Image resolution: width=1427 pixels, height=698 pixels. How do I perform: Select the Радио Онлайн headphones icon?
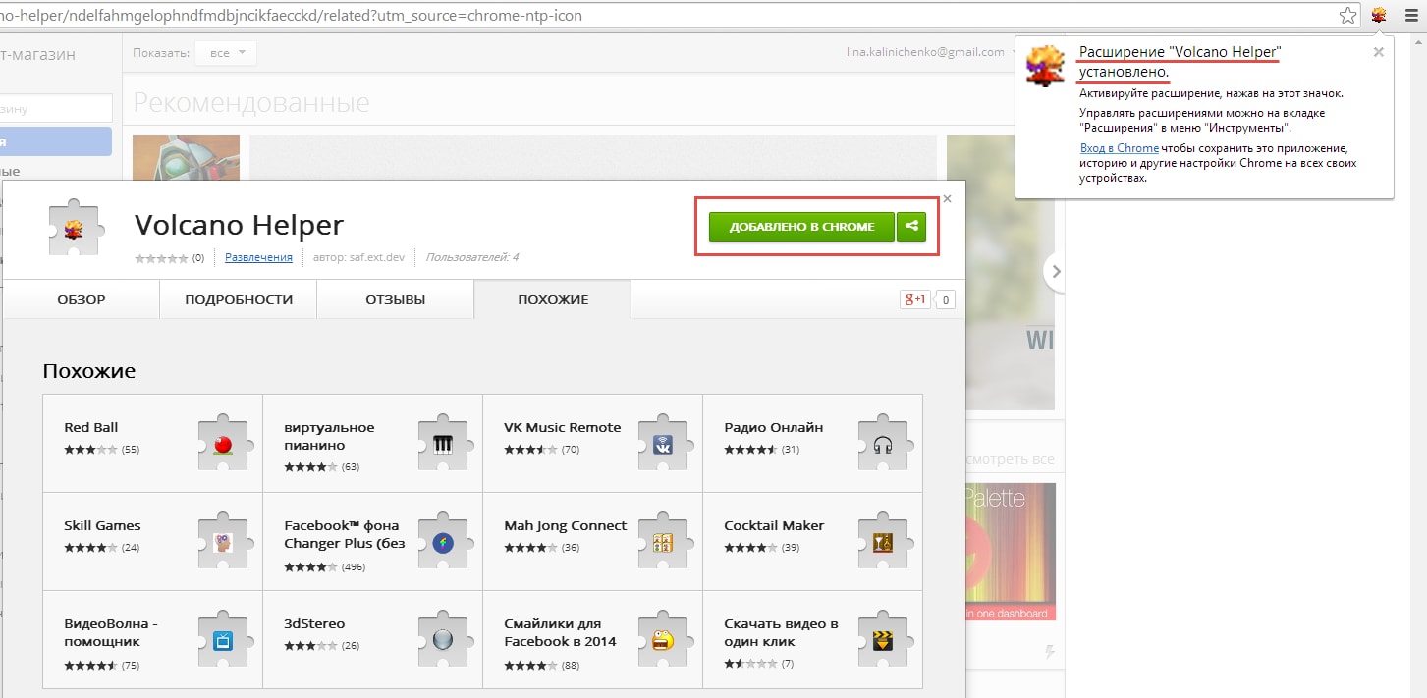[882, 445]
